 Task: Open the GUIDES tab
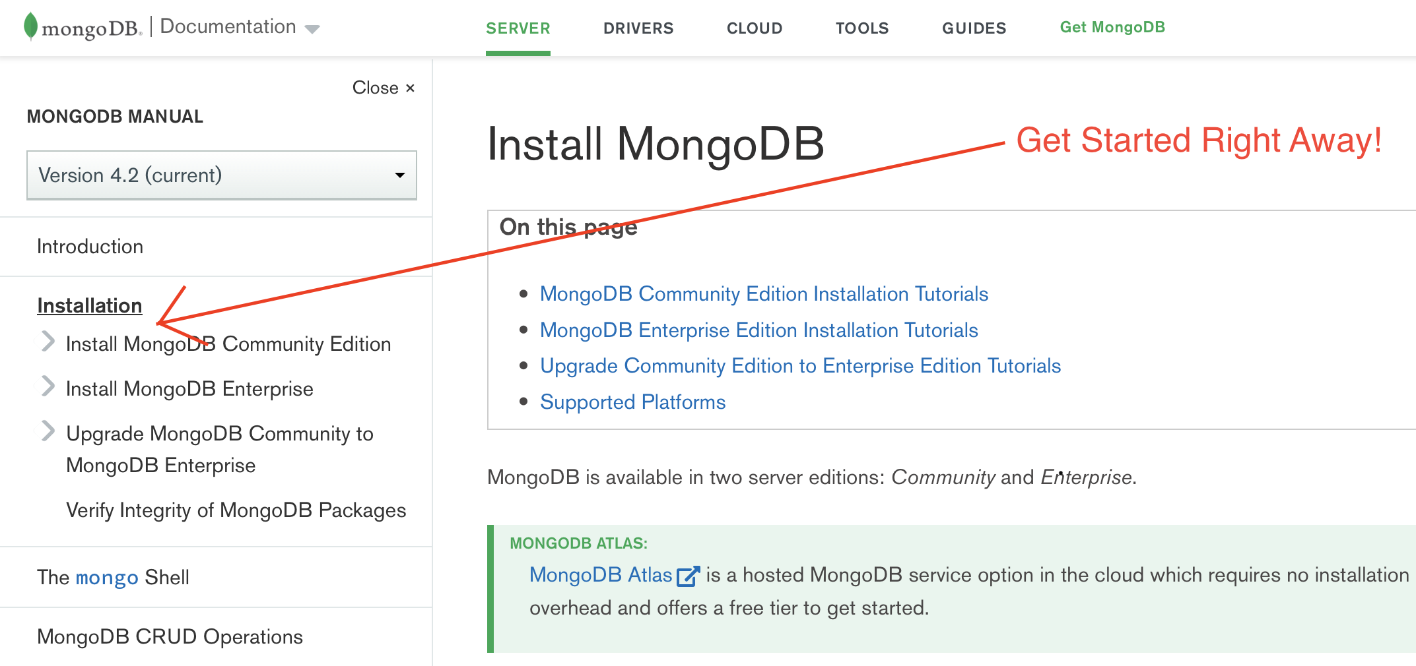coord(974,28)
